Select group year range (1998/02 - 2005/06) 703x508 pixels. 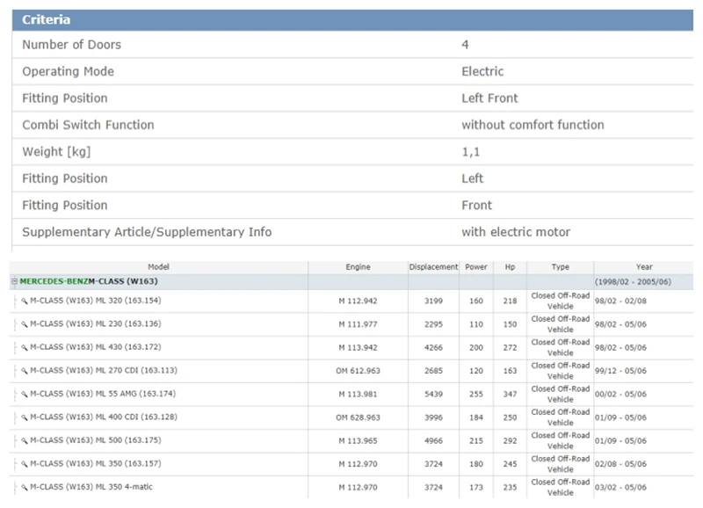[x=633, y=282]
